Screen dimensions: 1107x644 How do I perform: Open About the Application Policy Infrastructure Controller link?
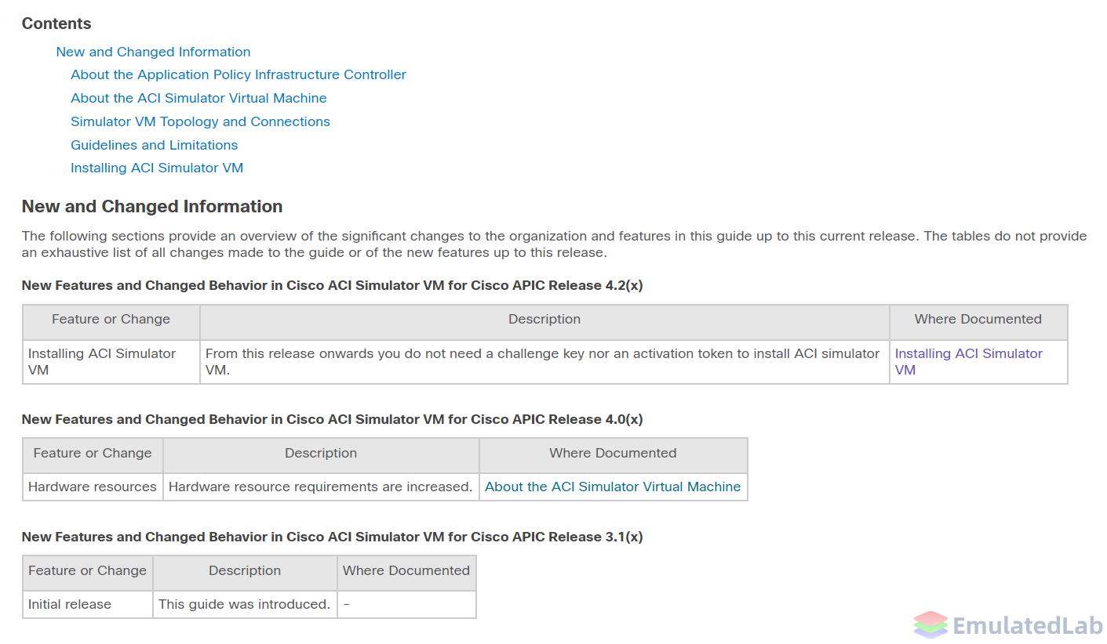239,74
